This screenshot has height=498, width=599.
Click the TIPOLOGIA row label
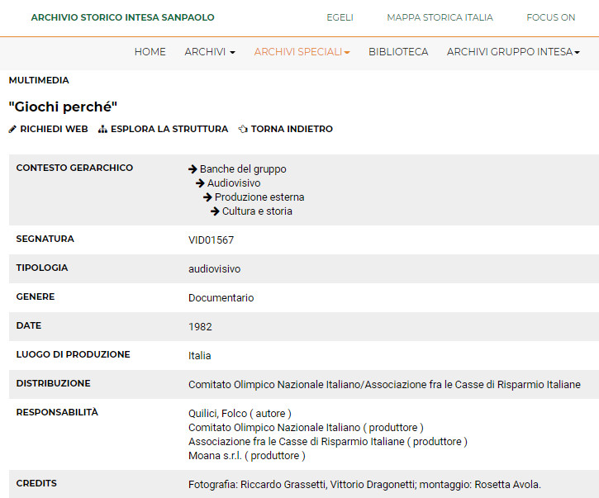(42, 268)
